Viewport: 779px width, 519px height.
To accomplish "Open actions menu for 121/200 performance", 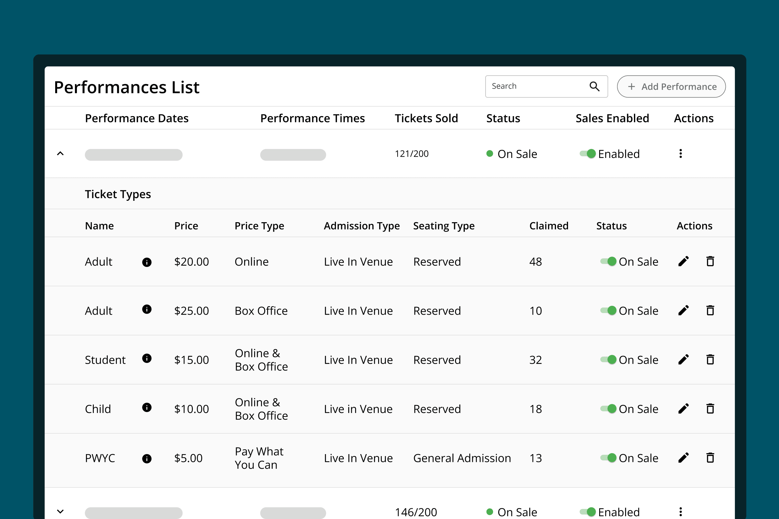I will pyautogui.click(x=681, y=153).
